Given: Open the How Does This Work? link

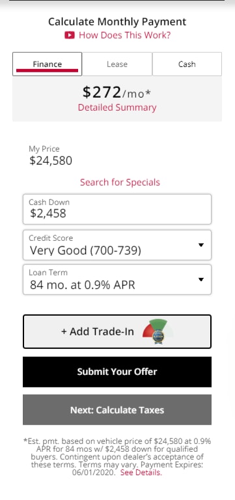Looking at the screenshot, I should (125, 35).
